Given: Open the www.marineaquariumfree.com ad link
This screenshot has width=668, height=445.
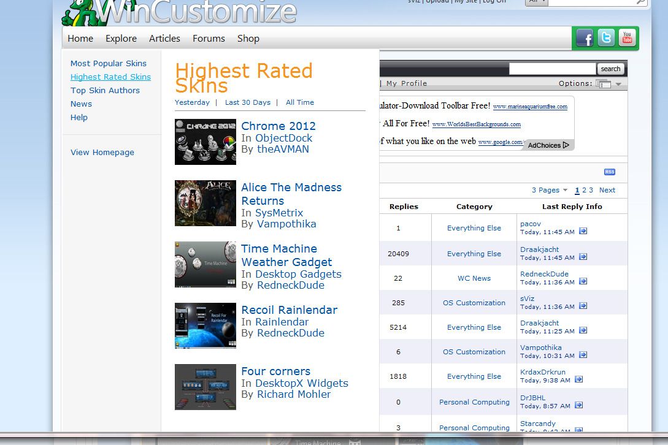Looking at the screenshot, I should [530, 107].
